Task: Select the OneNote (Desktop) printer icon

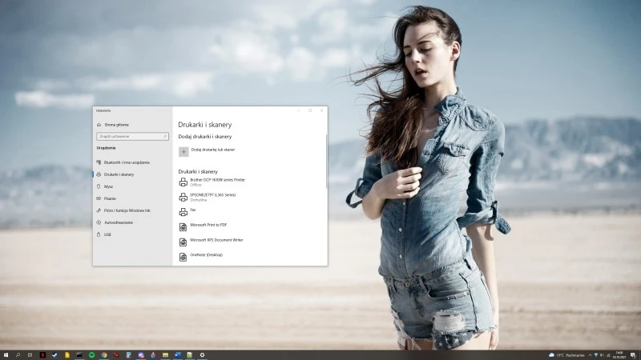Action: tap(183, 257)
